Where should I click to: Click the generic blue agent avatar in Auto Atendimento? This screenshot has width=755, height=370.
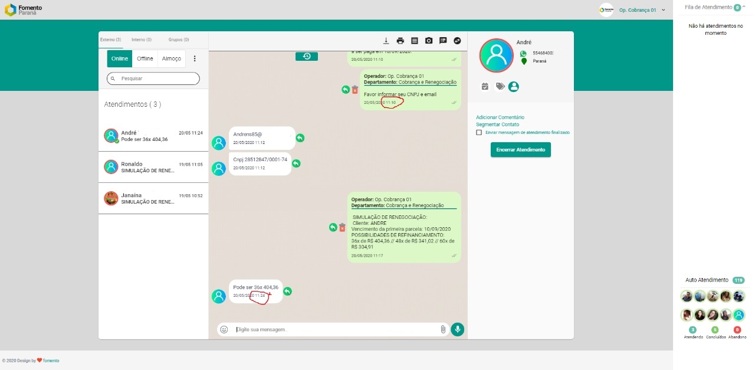[738, 315]
